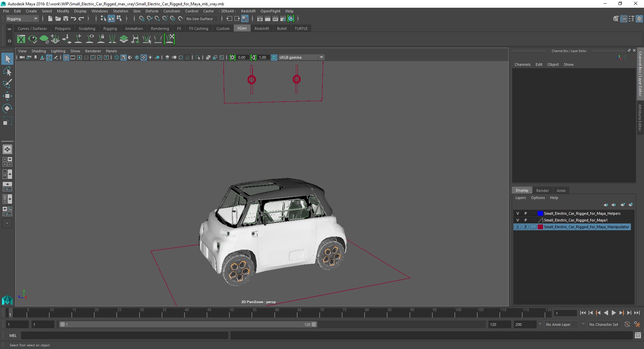Expand the sRGB gamma color space dropdown
644x349 pixels.
(321, 57)
